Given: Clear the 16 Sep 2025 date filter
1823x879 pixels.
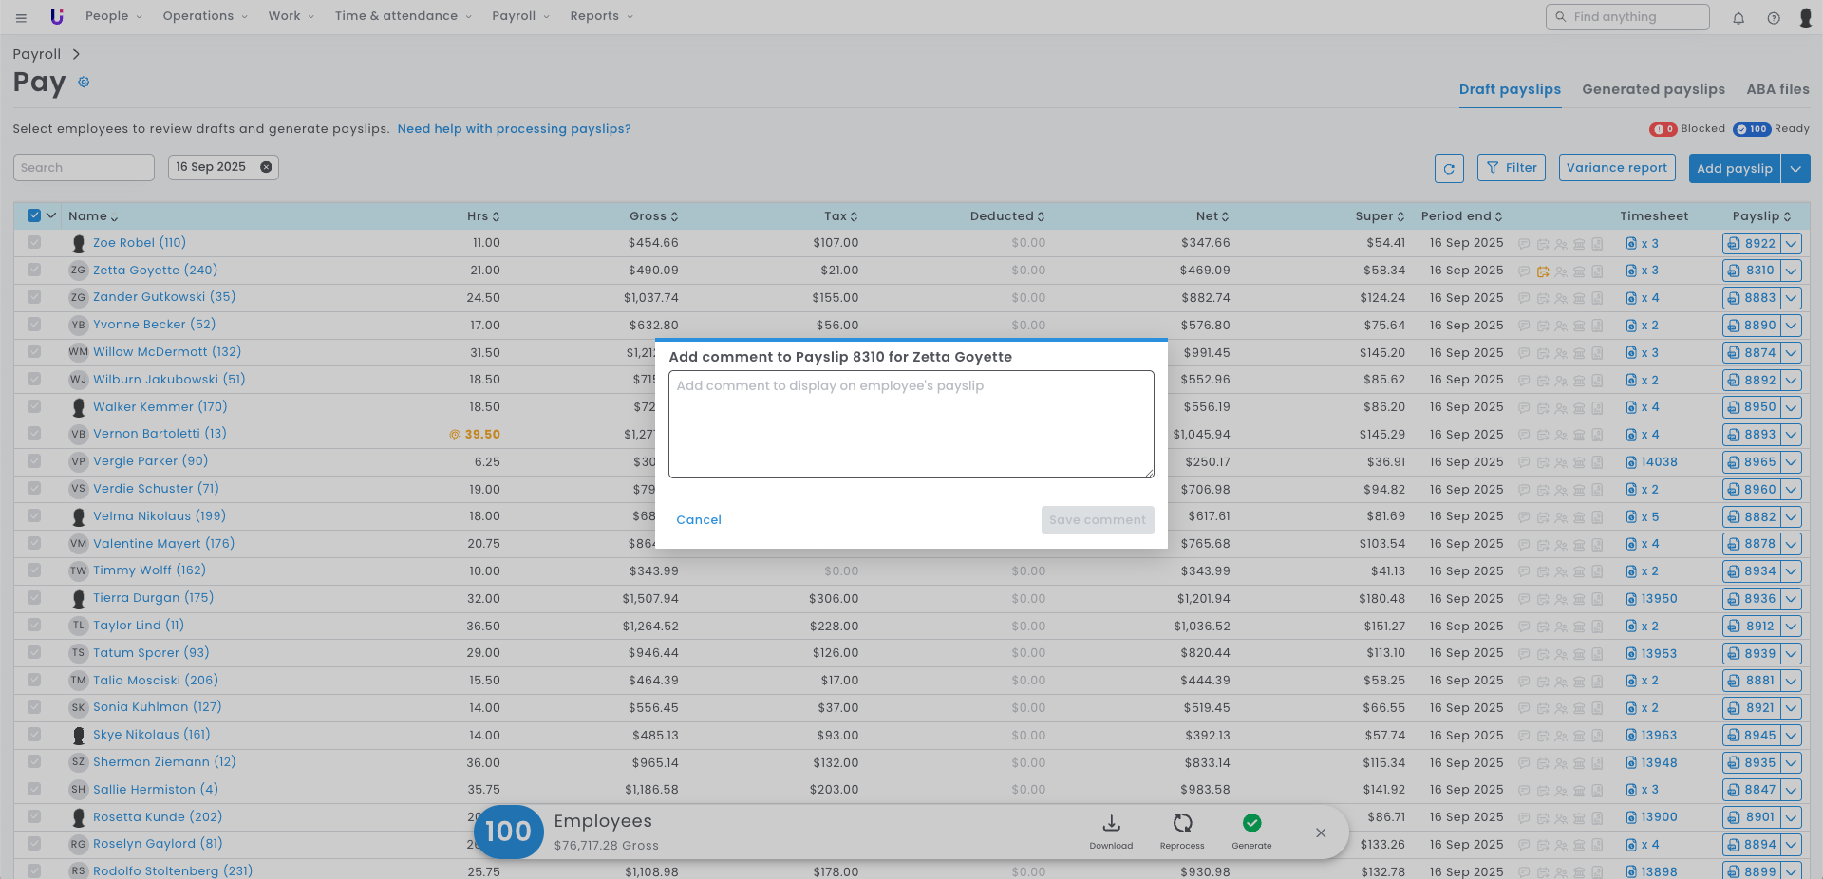Looking at the screenshot, I should tap(267, 167).
